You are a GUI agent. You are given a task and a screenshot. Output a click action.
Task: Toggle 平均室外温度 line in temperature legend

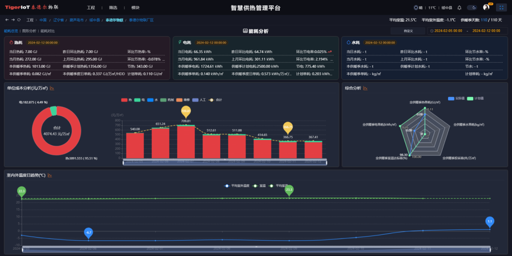[x=233, y=185]
